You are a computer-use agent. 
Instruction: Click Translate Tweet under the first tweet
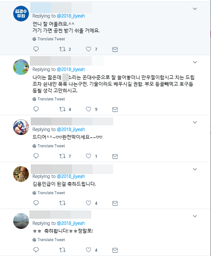coord(51,39)
